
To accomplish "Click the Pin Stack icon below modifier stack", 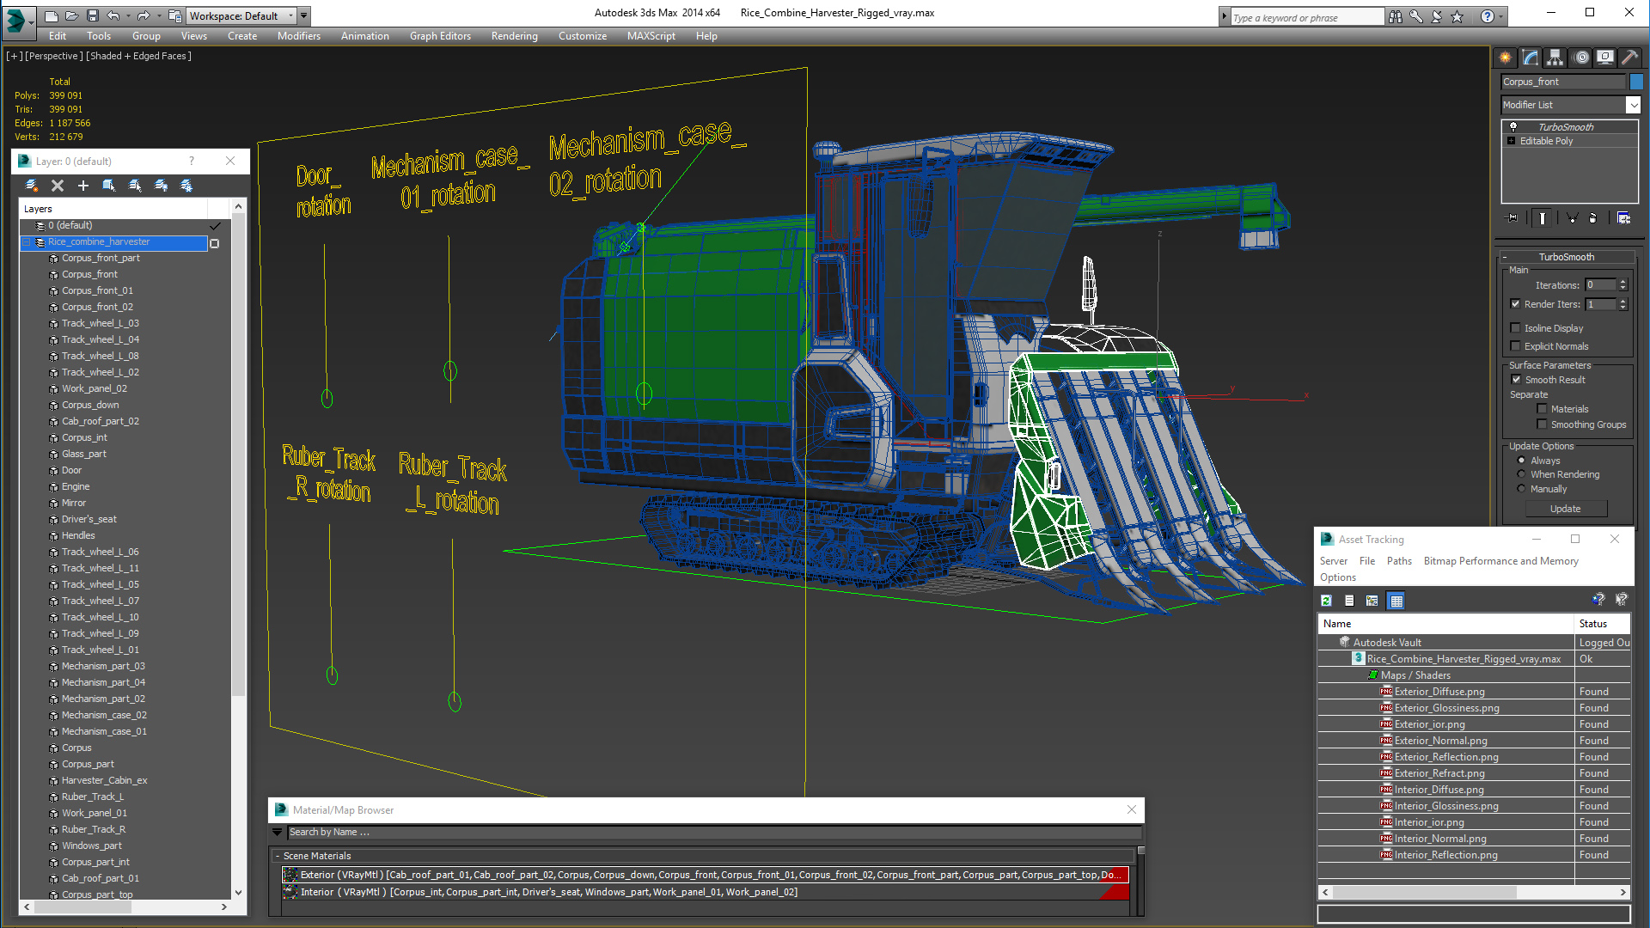I will pos(1512,218).
